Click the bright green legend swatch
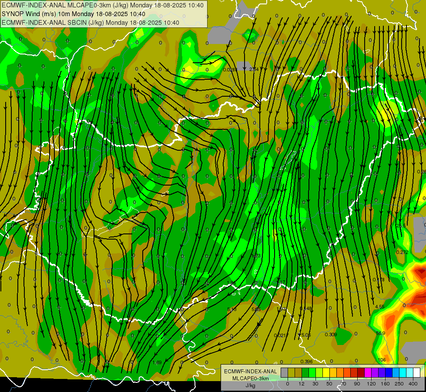426x392 pixels. 312,373
